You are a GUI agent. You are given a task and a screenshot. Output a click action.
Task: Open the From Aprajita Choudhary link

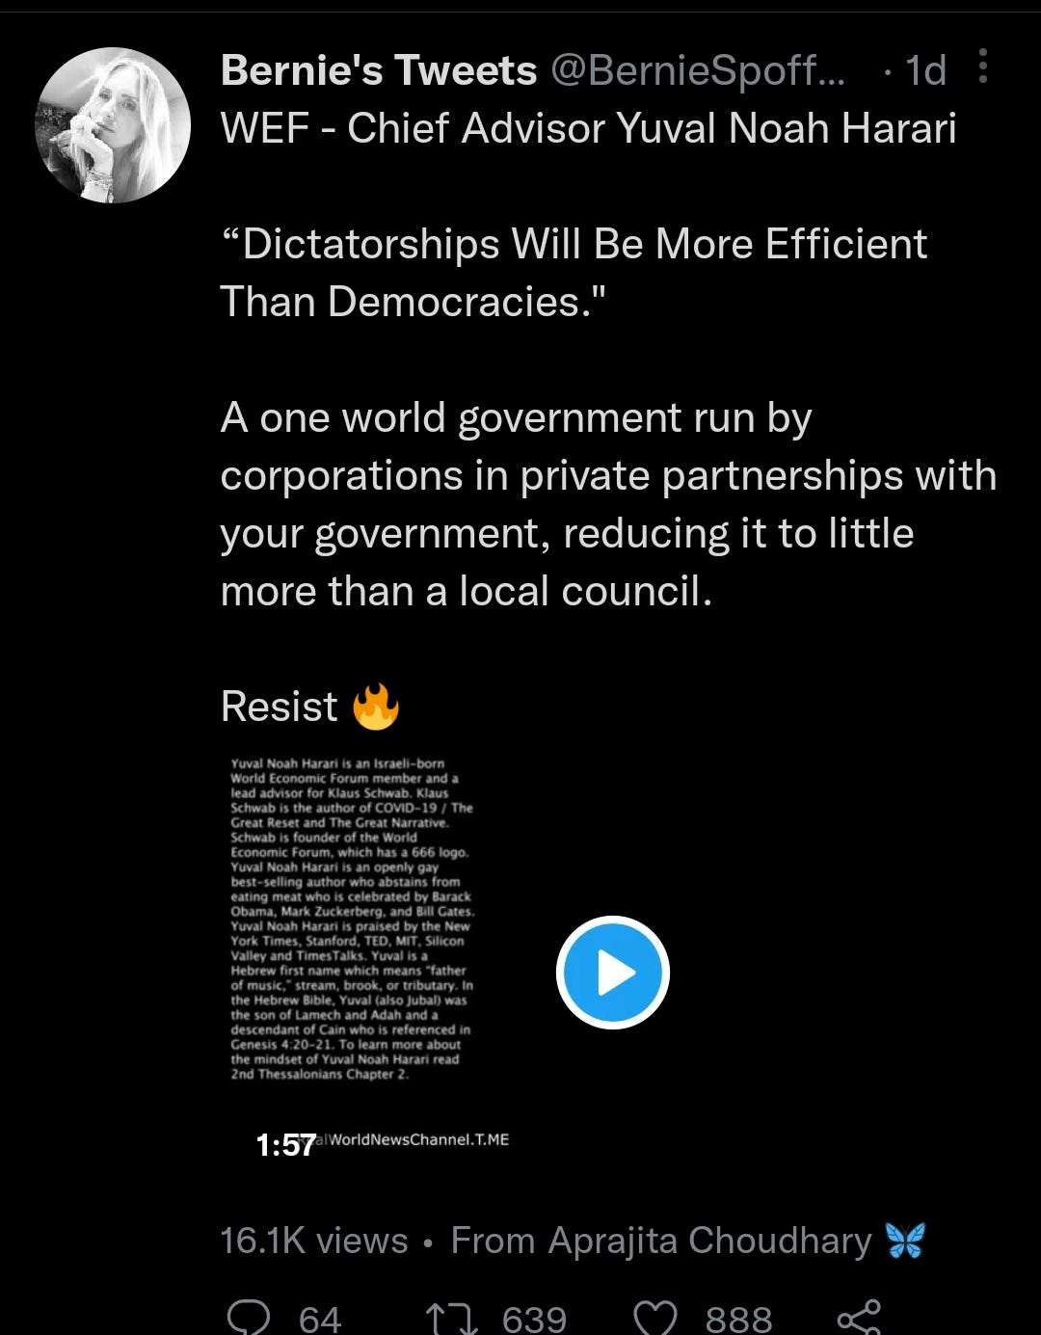pyautogui.click(x=687, y=1241)
